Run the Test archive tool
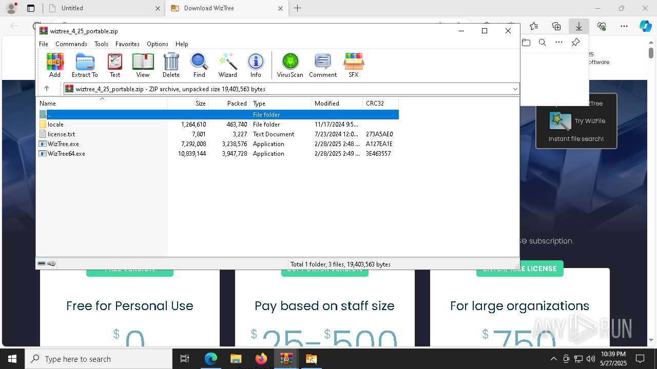This screenshot has height=369, width=657. click(115, 65)
